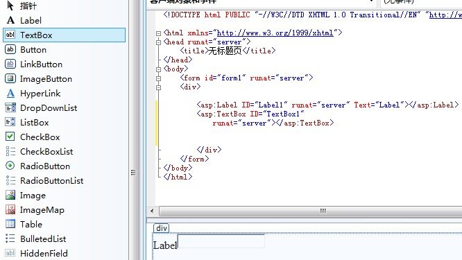This screenshot has height=260, width=462.
Task: Click the ImageButton toolbox entry text
Action: click(x=46, y=79)
